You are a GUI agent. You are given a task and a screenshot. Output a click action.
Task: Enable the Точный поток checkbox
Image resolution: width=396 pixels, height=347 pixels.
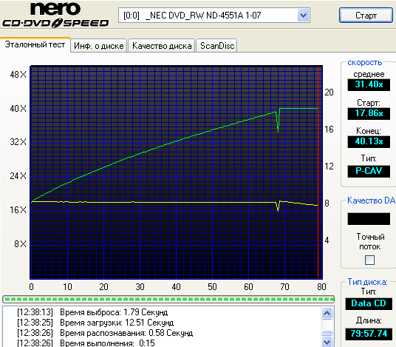click(x=369, y=260)
